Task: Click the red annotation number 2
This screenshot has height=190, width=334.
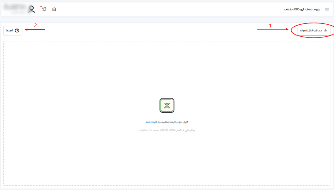Action: click(x=36, y=25)
